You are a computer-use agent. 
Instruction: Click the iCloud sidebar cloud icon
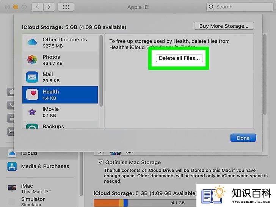click(12, 154)
